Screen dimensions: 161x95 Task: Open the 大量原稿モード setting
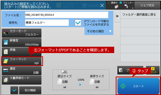(22, 80)
